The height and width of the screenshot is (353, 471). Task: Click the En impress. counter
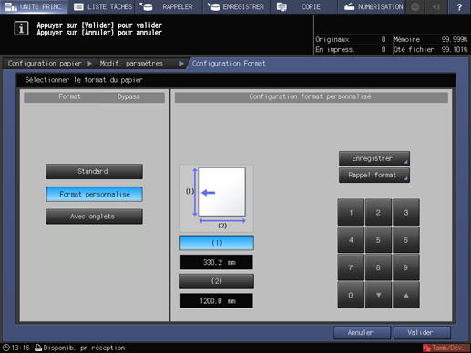click(351, 49)
